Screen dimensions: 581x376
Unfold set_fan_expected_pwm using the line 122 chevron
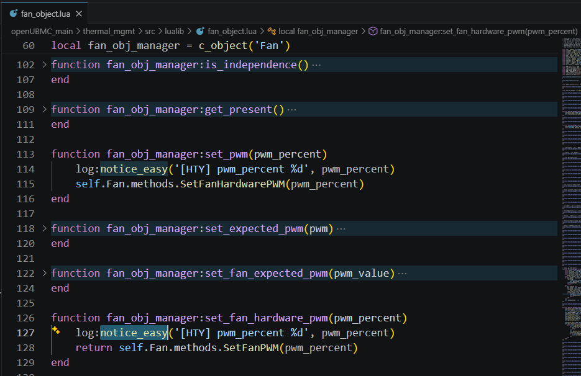[x=43, y=273]
